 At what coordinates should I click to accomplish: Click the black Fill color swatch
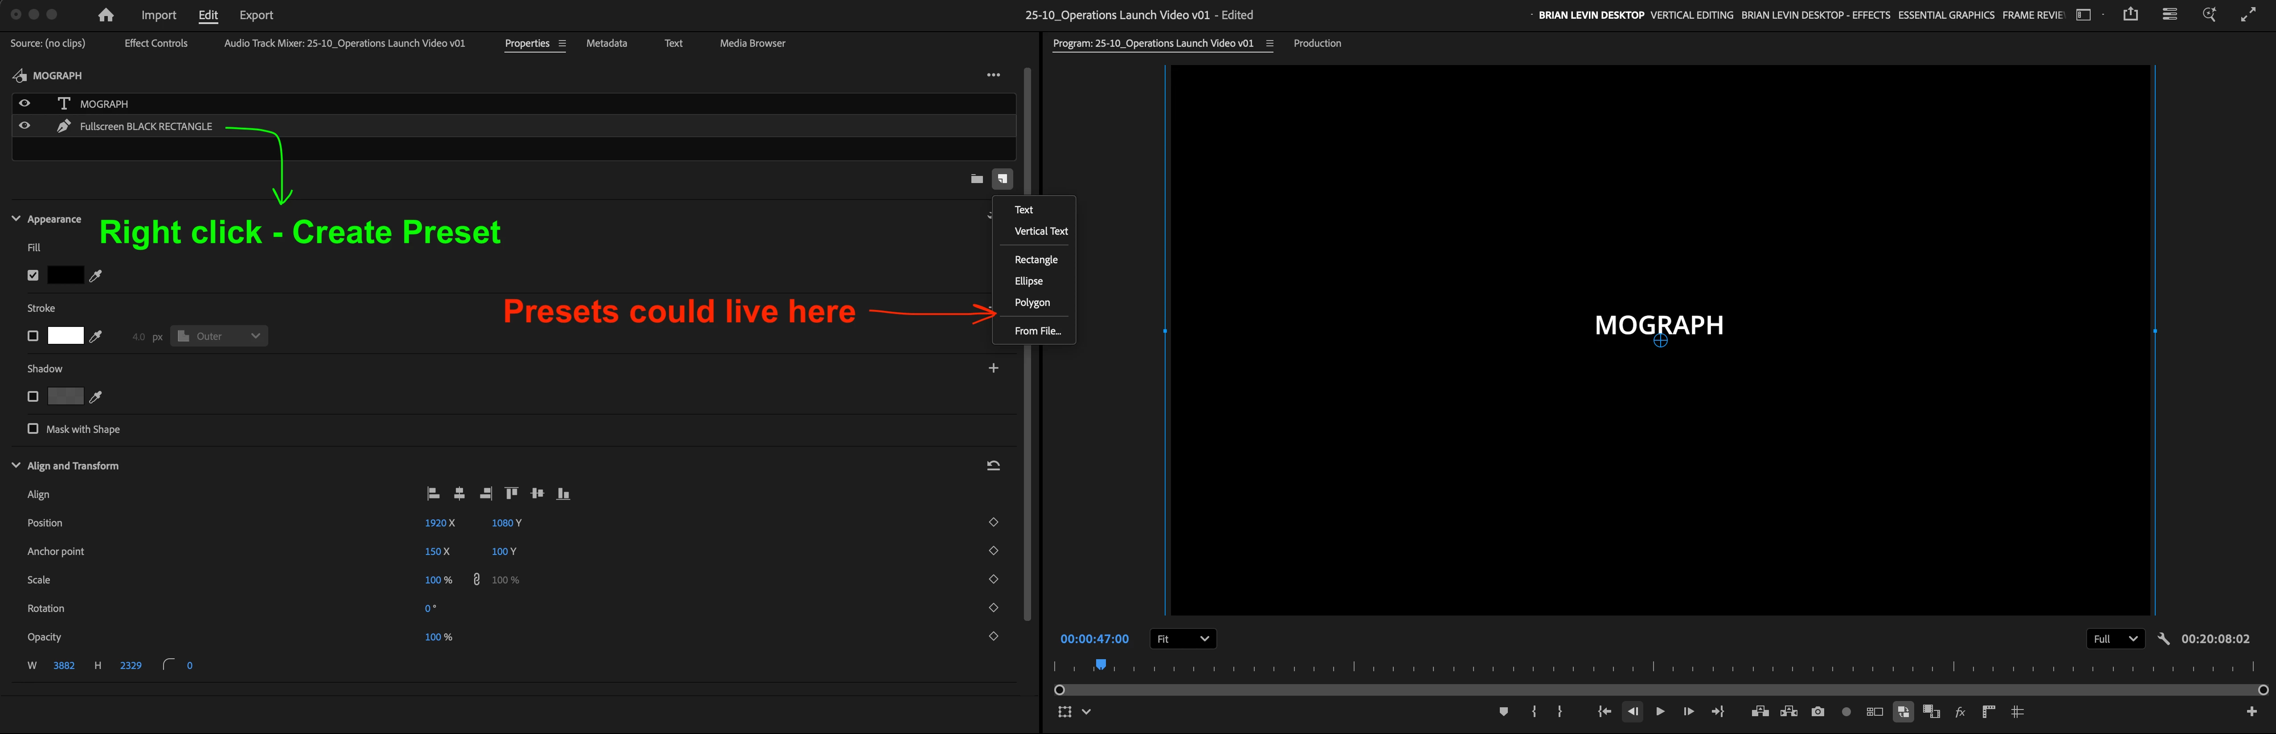(x=65, y=276)
